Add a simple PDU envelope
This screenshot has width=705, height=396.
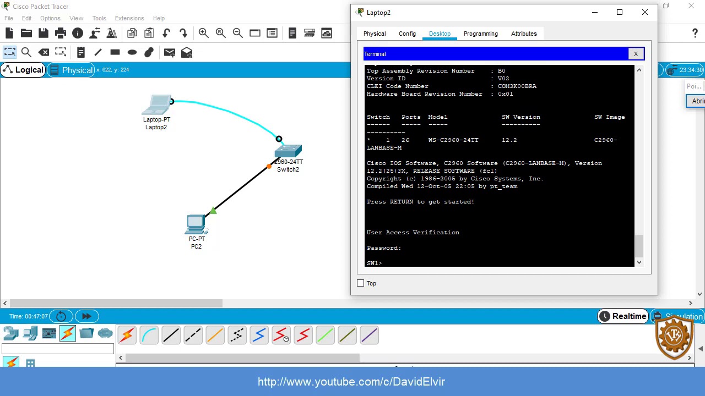(169, 52)
